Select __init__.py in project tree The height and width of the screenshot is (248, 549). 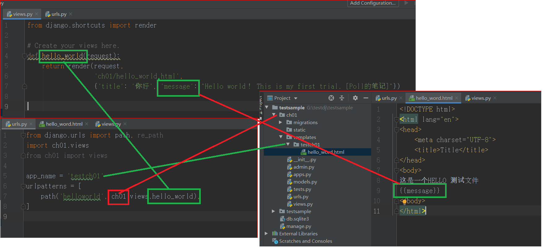pos(305,159)
